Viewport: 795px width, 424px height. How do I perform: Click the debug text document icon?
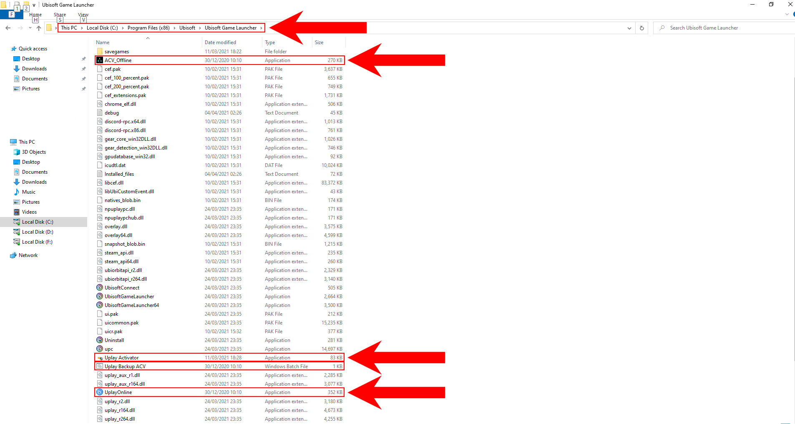pos(100,113)
